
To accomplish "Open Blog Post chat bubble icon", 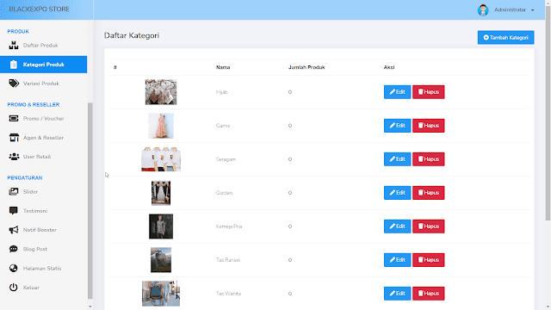I will (14, 249).
